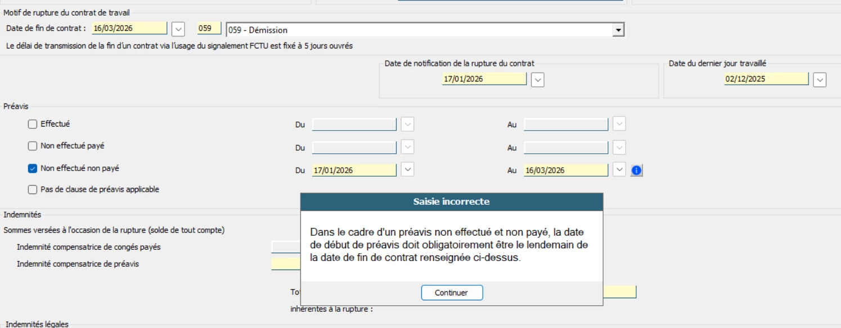841x328 pixels.
Task: Open date de notification calendar dropdown
Action: tap(538, 80)
